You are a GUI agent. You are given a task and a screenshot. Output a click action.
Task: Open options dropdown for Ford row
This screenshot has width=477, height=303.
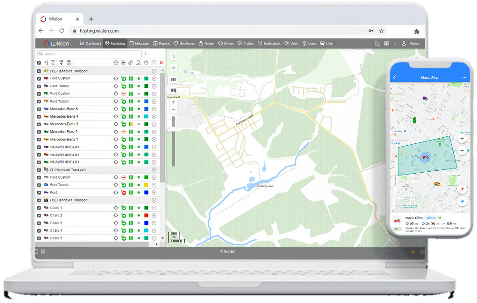(x=154, y=193)
